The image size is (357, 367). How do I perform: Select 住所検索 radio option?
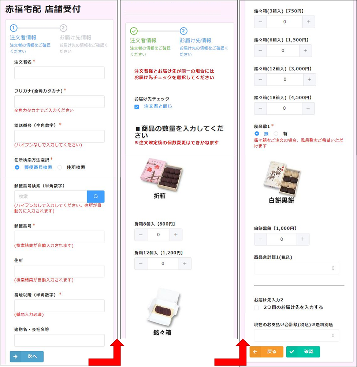pyautogui.click(x=60, y=167)
